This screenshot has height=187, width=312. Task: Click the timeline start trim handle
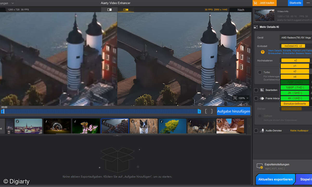pos(2,111)
